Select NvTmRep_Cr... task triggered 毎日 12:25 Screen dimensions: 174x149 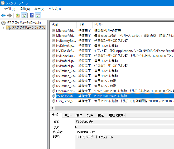click(x=113, y=71)
